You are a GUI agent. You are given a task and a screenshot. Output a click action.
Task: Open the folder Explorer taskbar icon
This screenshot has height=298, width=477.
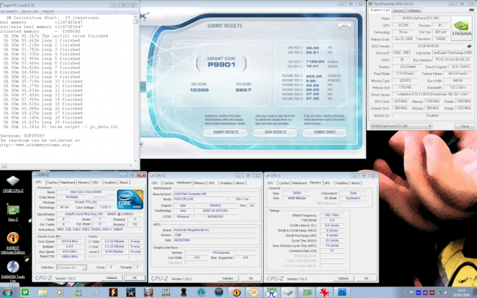click(x=43, y=293)
